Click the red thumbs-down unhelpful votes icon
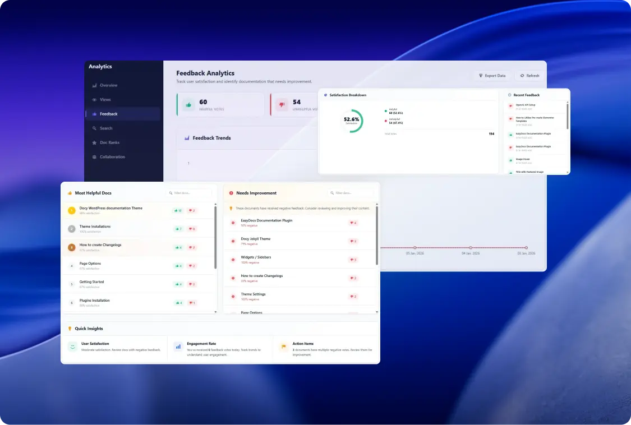 click(282, 104)
